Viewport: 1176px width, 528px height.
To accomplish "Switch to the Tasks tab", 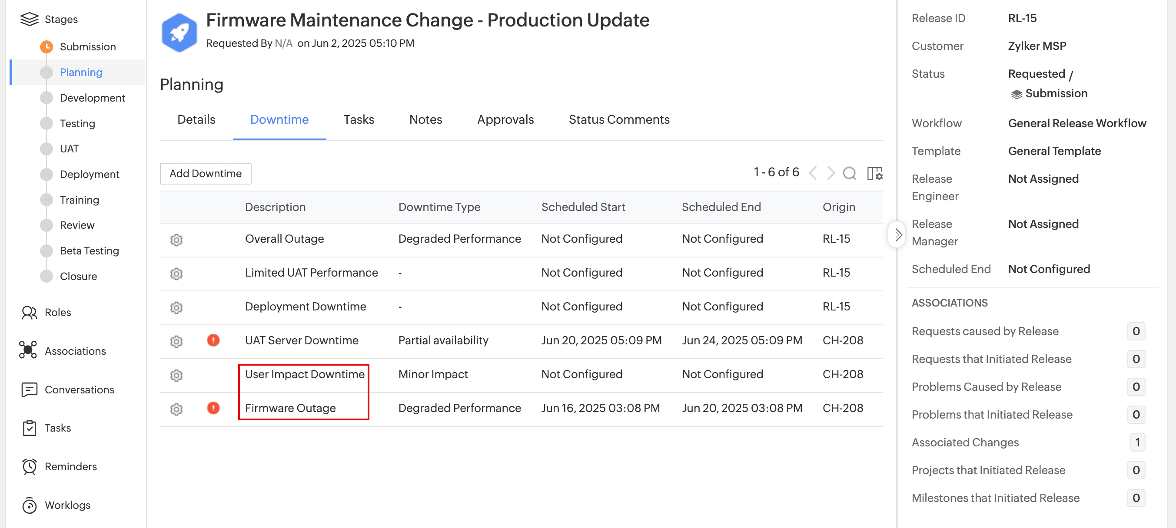I will [x=359, y=119].
